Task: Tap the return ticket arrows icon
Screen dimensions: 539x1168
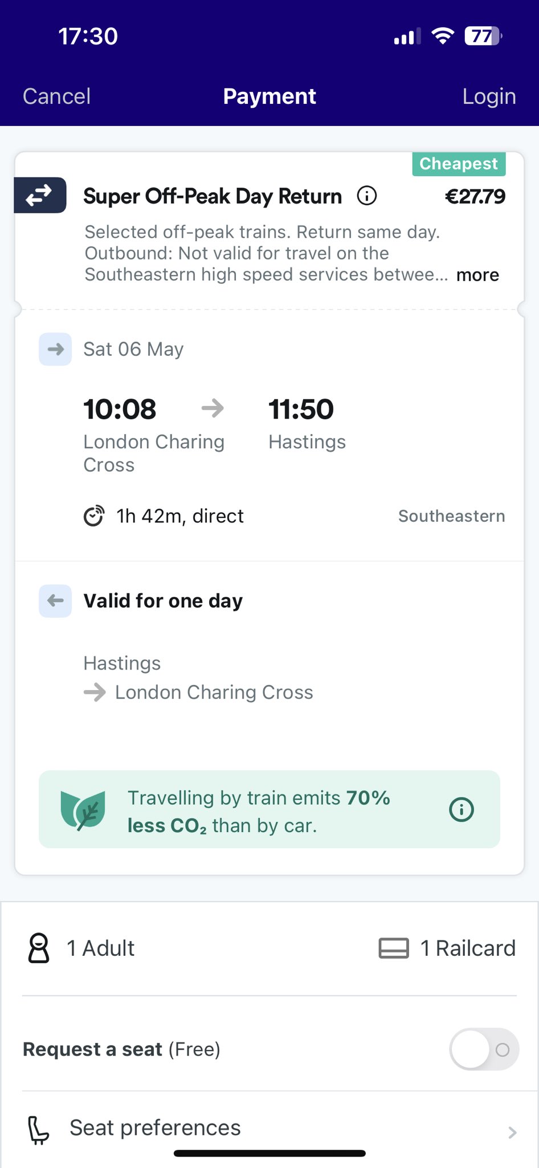Action: click(40, 196)
